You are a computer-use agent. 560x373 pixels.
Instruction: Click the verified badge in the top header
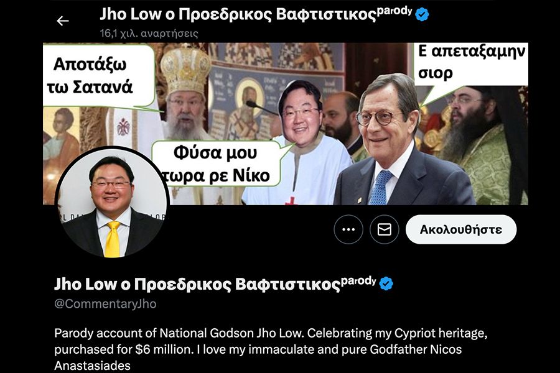pyautogui.click(x=422, y=15)
